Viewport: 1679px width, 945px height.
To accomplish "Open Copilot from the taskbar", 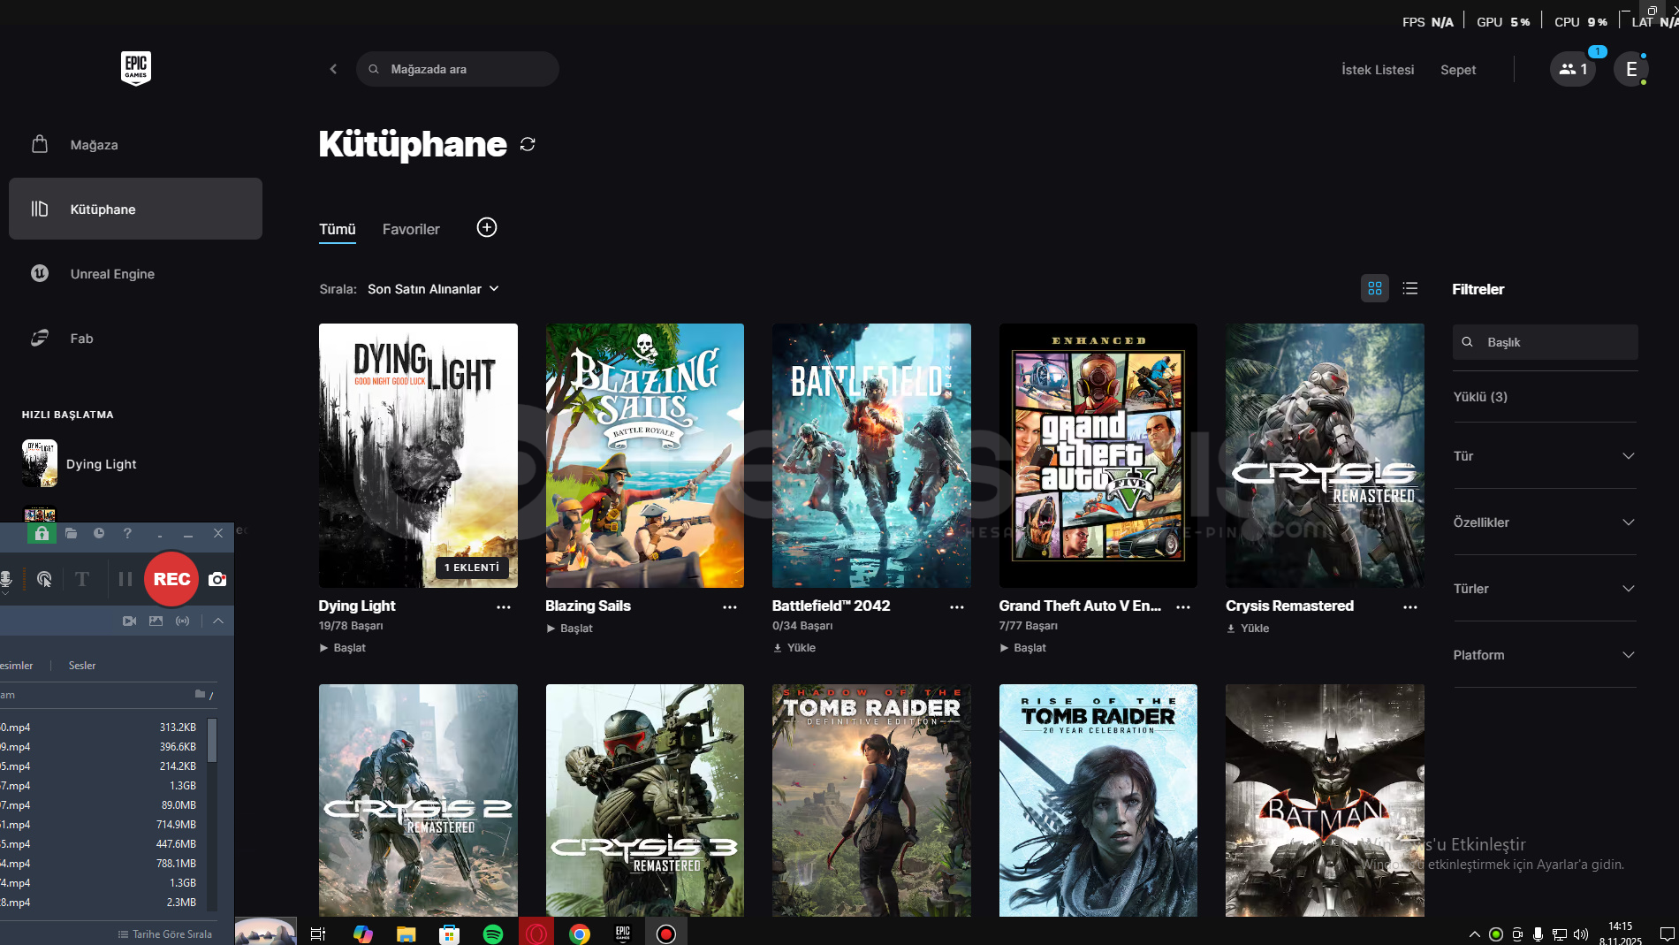I will (x=363, y=934).
